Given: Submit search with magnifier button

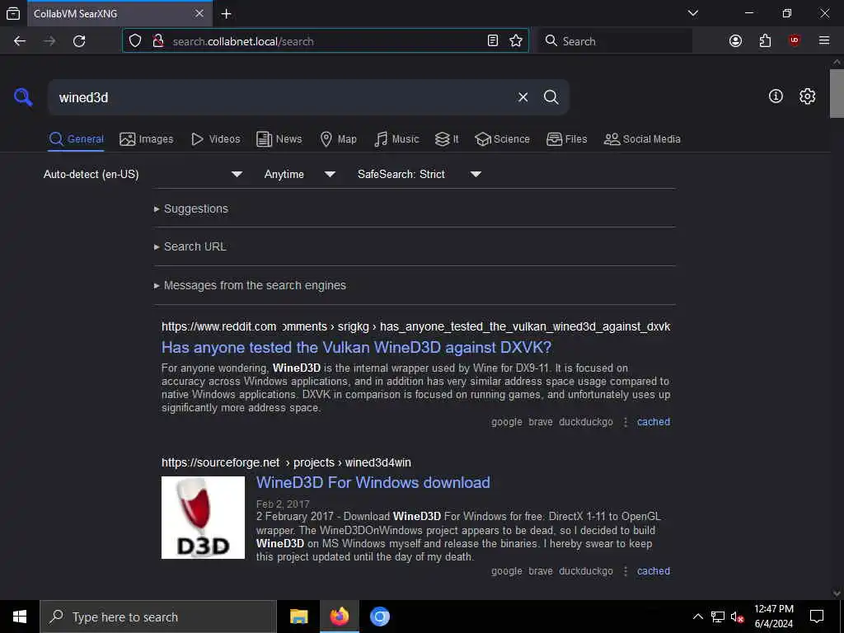Looking at the screenshot, I should coord(551,97).
